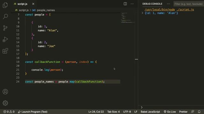Click the callbackFunction declaration on line 19

coord(47,62)
